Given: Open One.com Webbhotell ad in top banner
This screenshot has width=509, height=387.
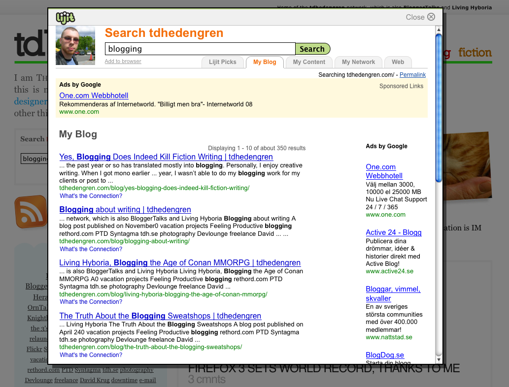Looking at the screenshot, I should pos(94,96).
